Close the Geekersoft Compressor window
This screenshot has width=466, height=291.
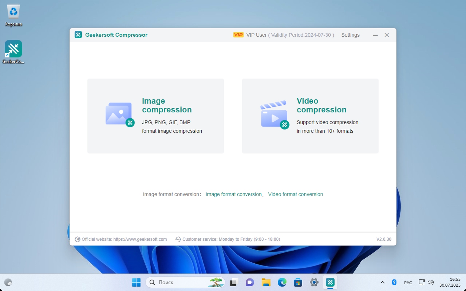(387, 35)
